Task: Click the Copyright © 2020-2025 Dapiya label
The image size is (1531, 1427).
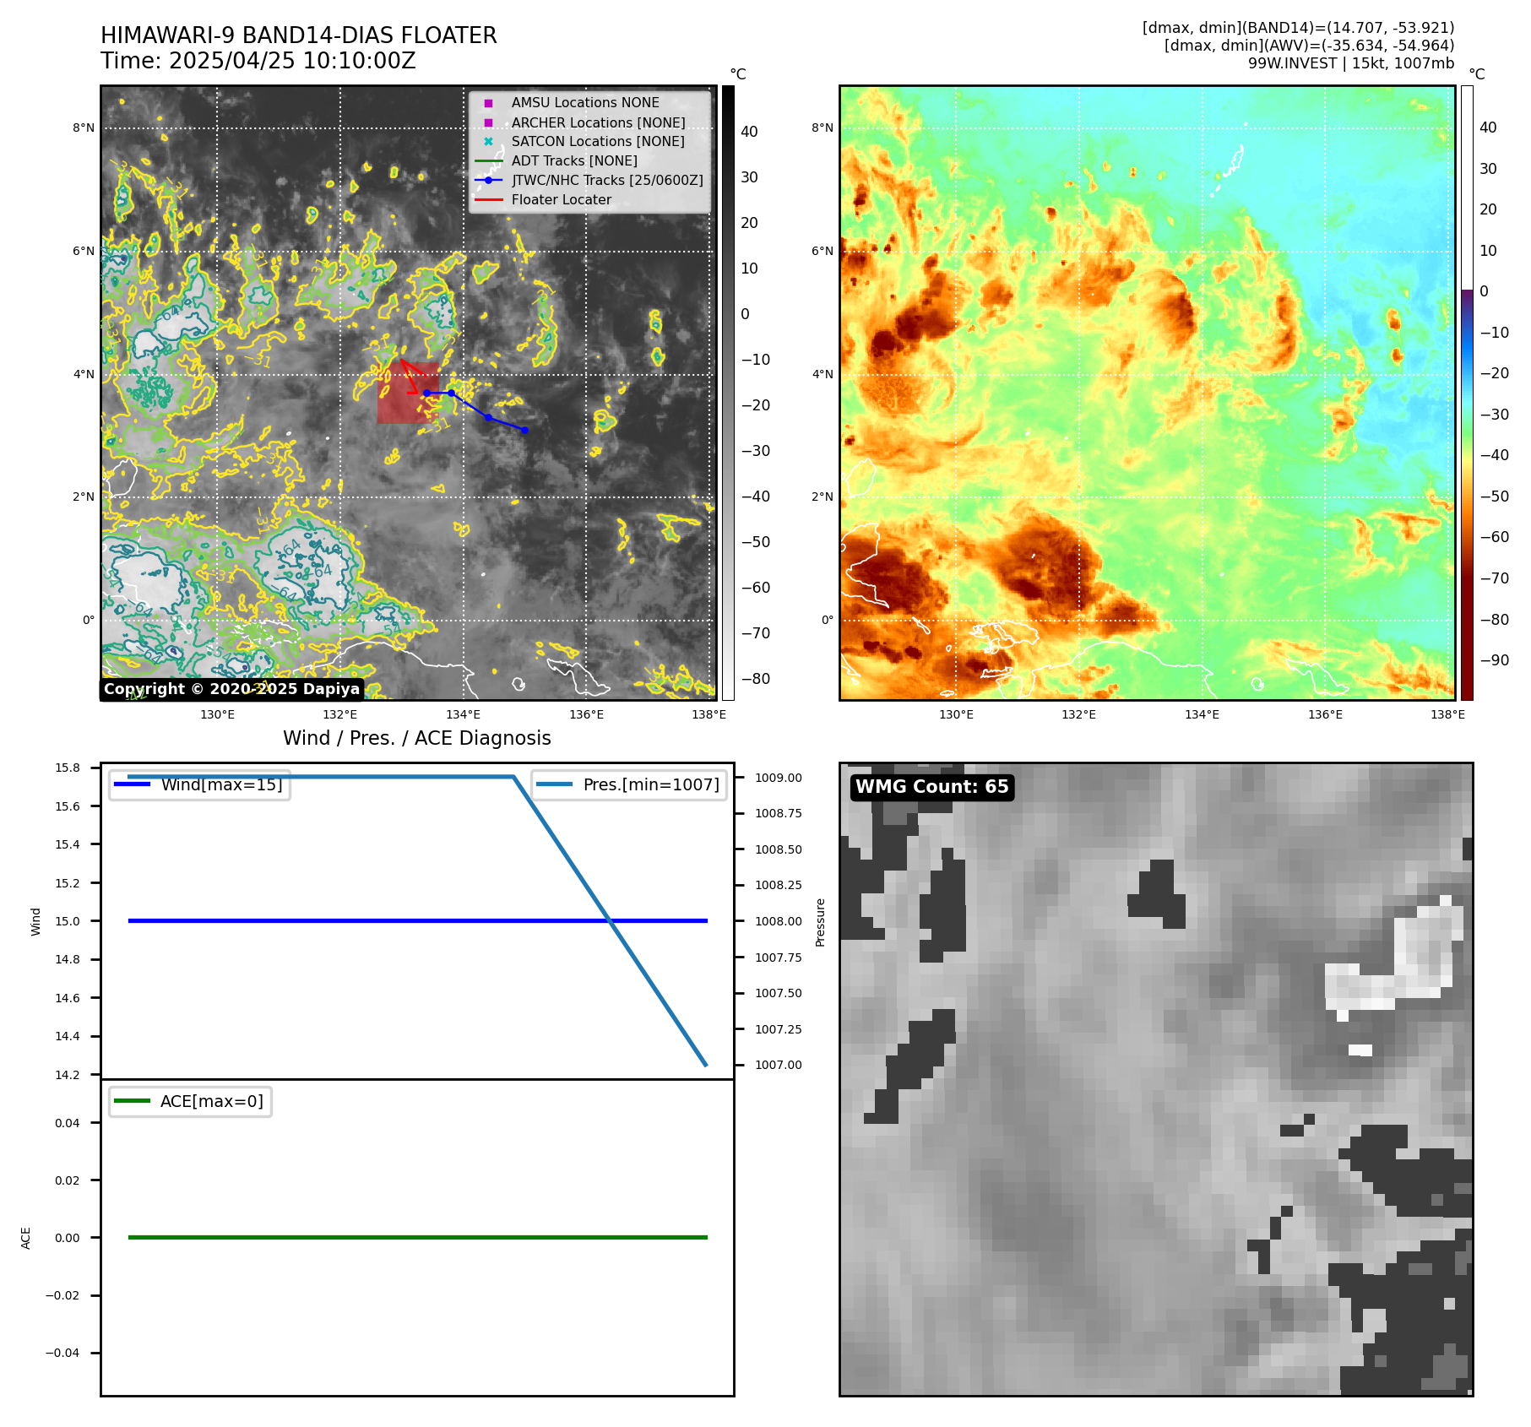Action: click(231, 689)
